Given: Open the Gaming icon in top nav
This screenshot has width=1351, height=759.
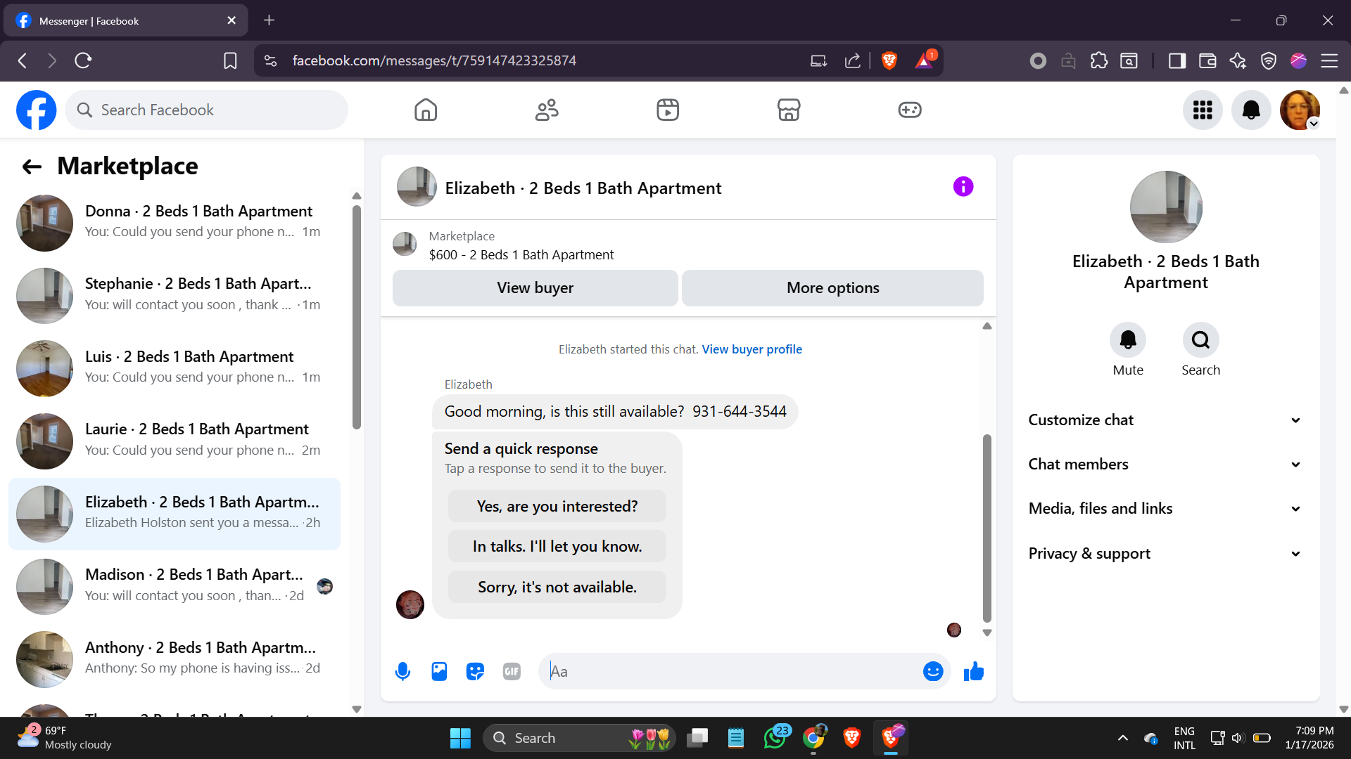Looking at the screenshot, I should point(909,110).
